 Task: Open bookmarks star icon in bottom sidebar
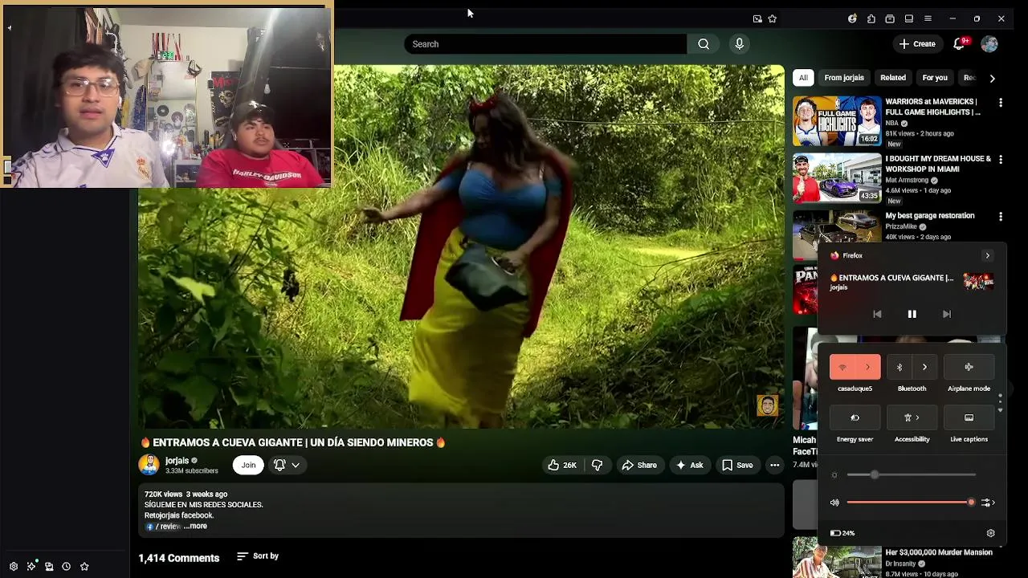coord(84,566)
